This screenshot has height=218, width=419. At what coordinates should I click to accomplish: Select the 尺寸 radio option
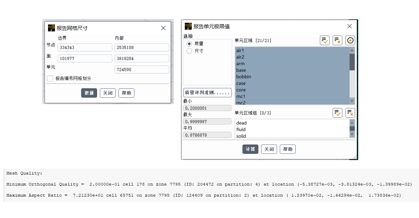click(189, 51)
